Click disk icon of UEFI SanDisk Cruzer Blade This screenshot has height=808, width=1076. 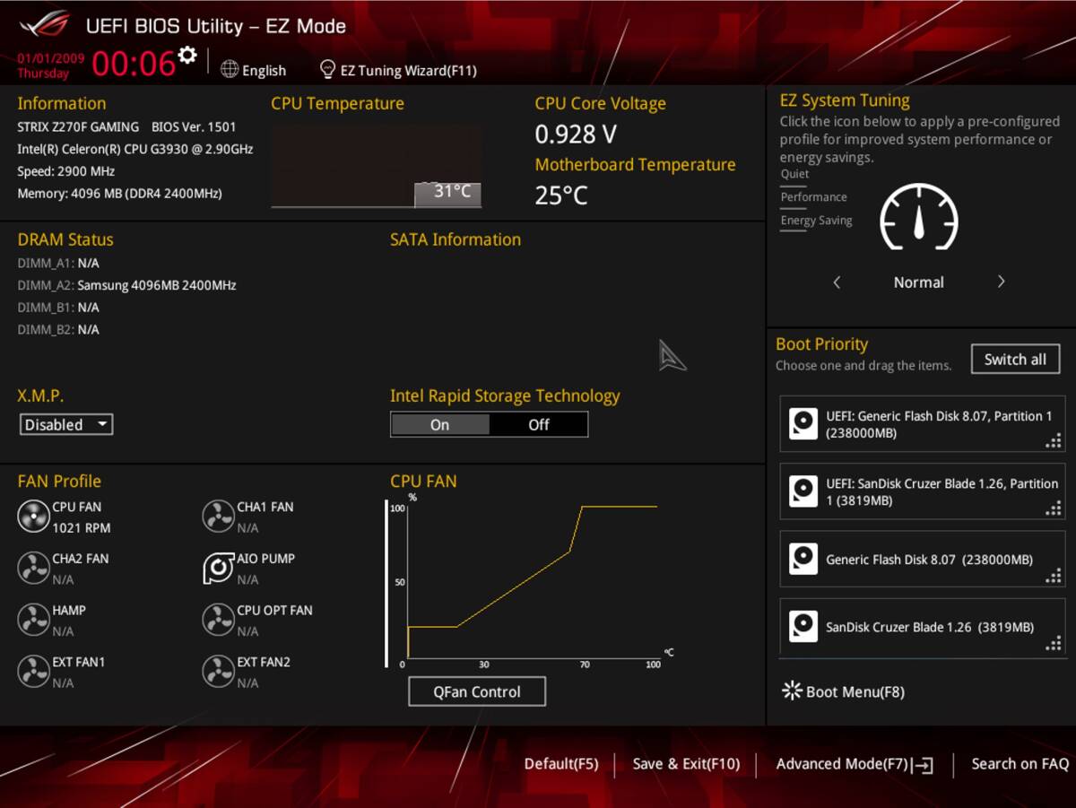click(x=803, y=491)
